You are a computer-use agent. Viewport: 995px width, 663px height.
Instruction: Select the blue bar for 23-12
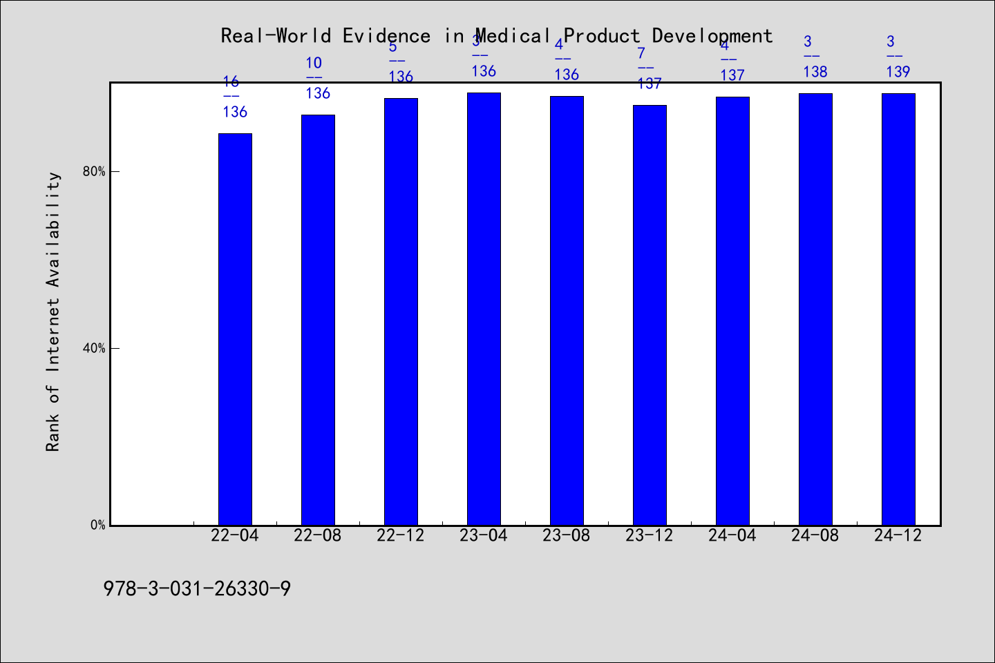point(650,315)
